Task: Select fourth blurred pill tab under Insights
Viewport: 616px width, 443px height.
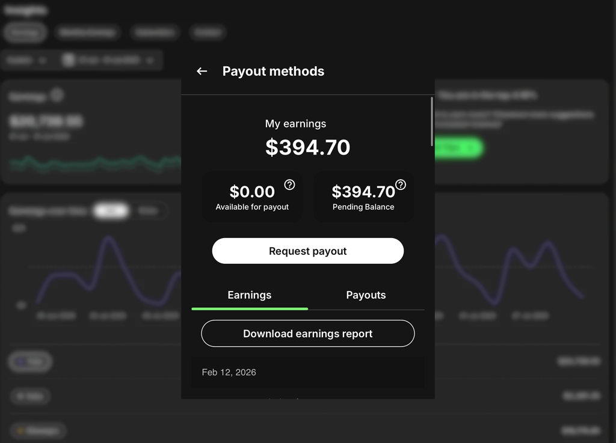Action: coord(208,32)
